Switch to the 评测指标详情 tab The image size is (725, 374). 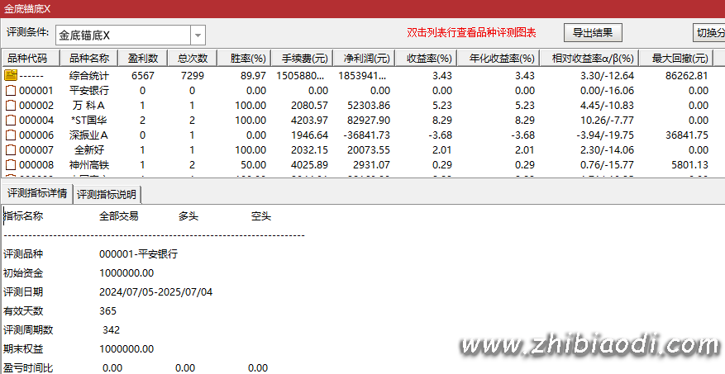[37, 193]
